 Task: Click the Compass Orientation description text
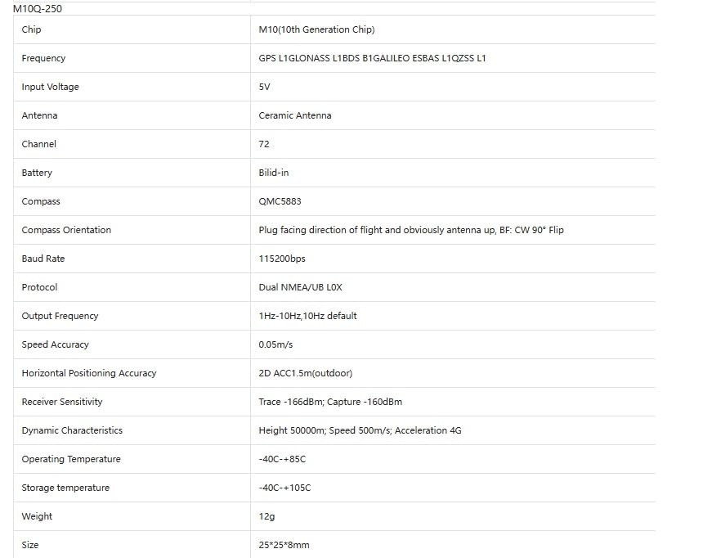tap(411, 230)
